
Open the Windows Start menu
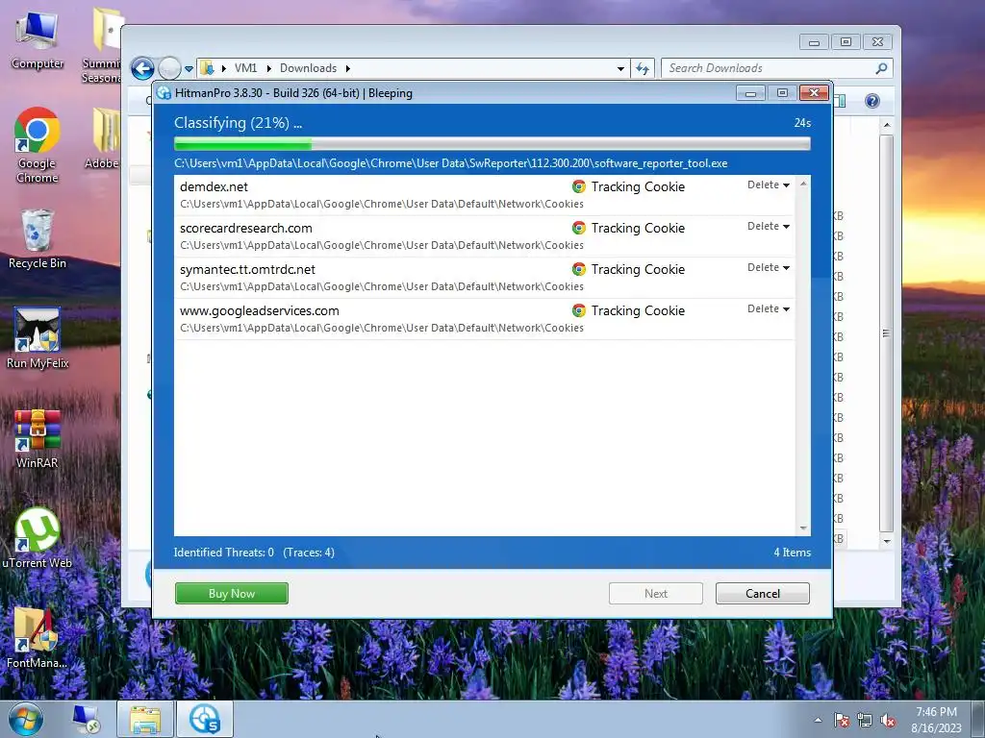click(x=25, y=719)
